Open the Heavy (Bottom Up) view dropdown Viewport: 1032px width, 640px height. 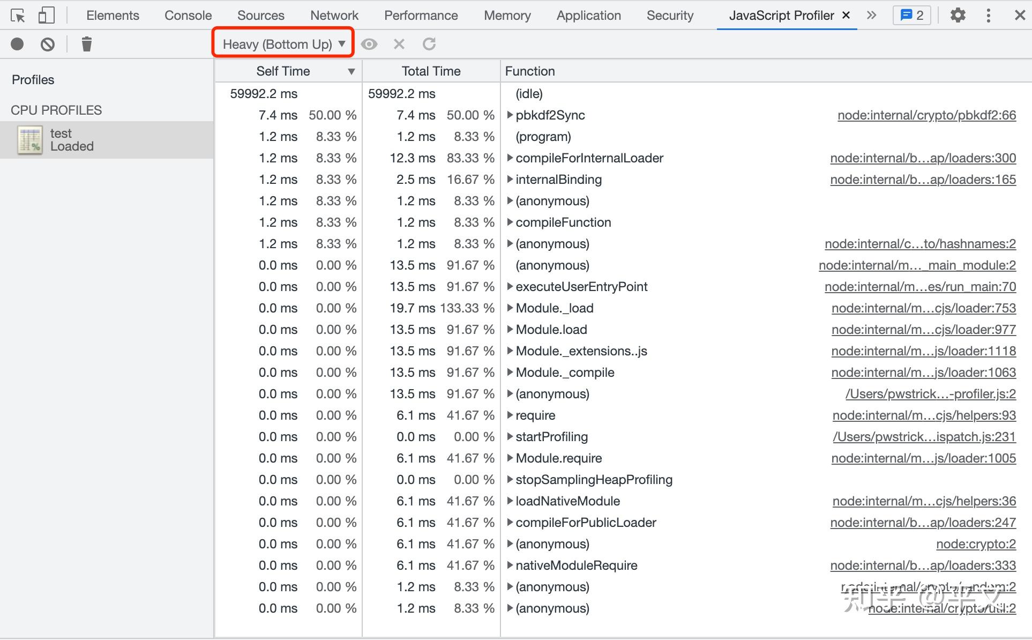pos(283,44)
